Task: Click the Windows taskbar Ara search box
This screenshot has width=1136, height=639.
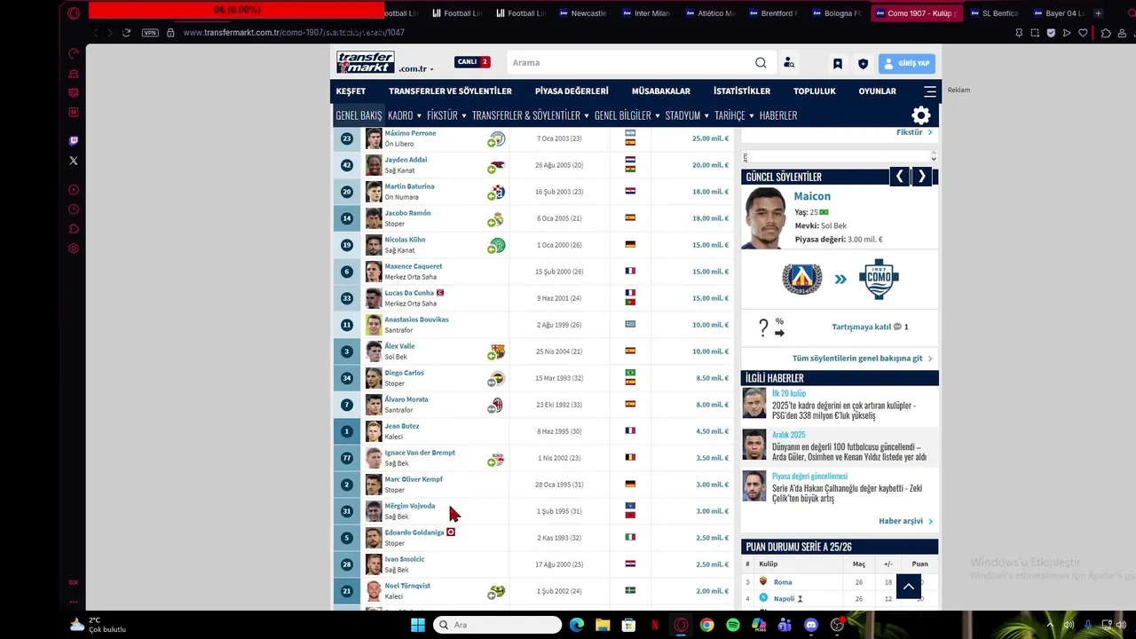Action: 498,625
